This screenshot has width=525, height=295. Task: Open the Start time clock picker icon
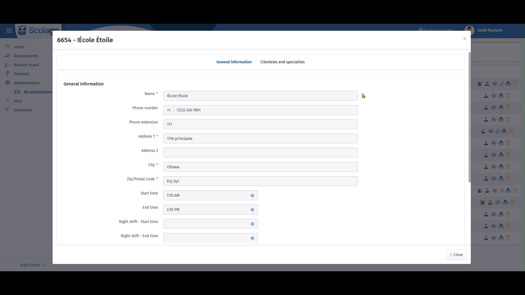point(252,196)
